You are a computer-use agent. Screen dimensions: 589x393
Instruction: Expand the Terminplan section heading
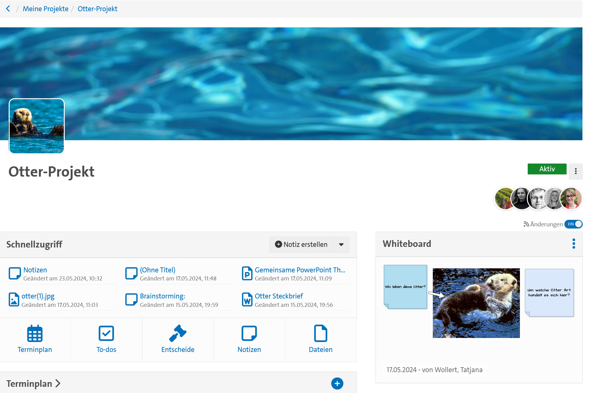tap(33, 384)
